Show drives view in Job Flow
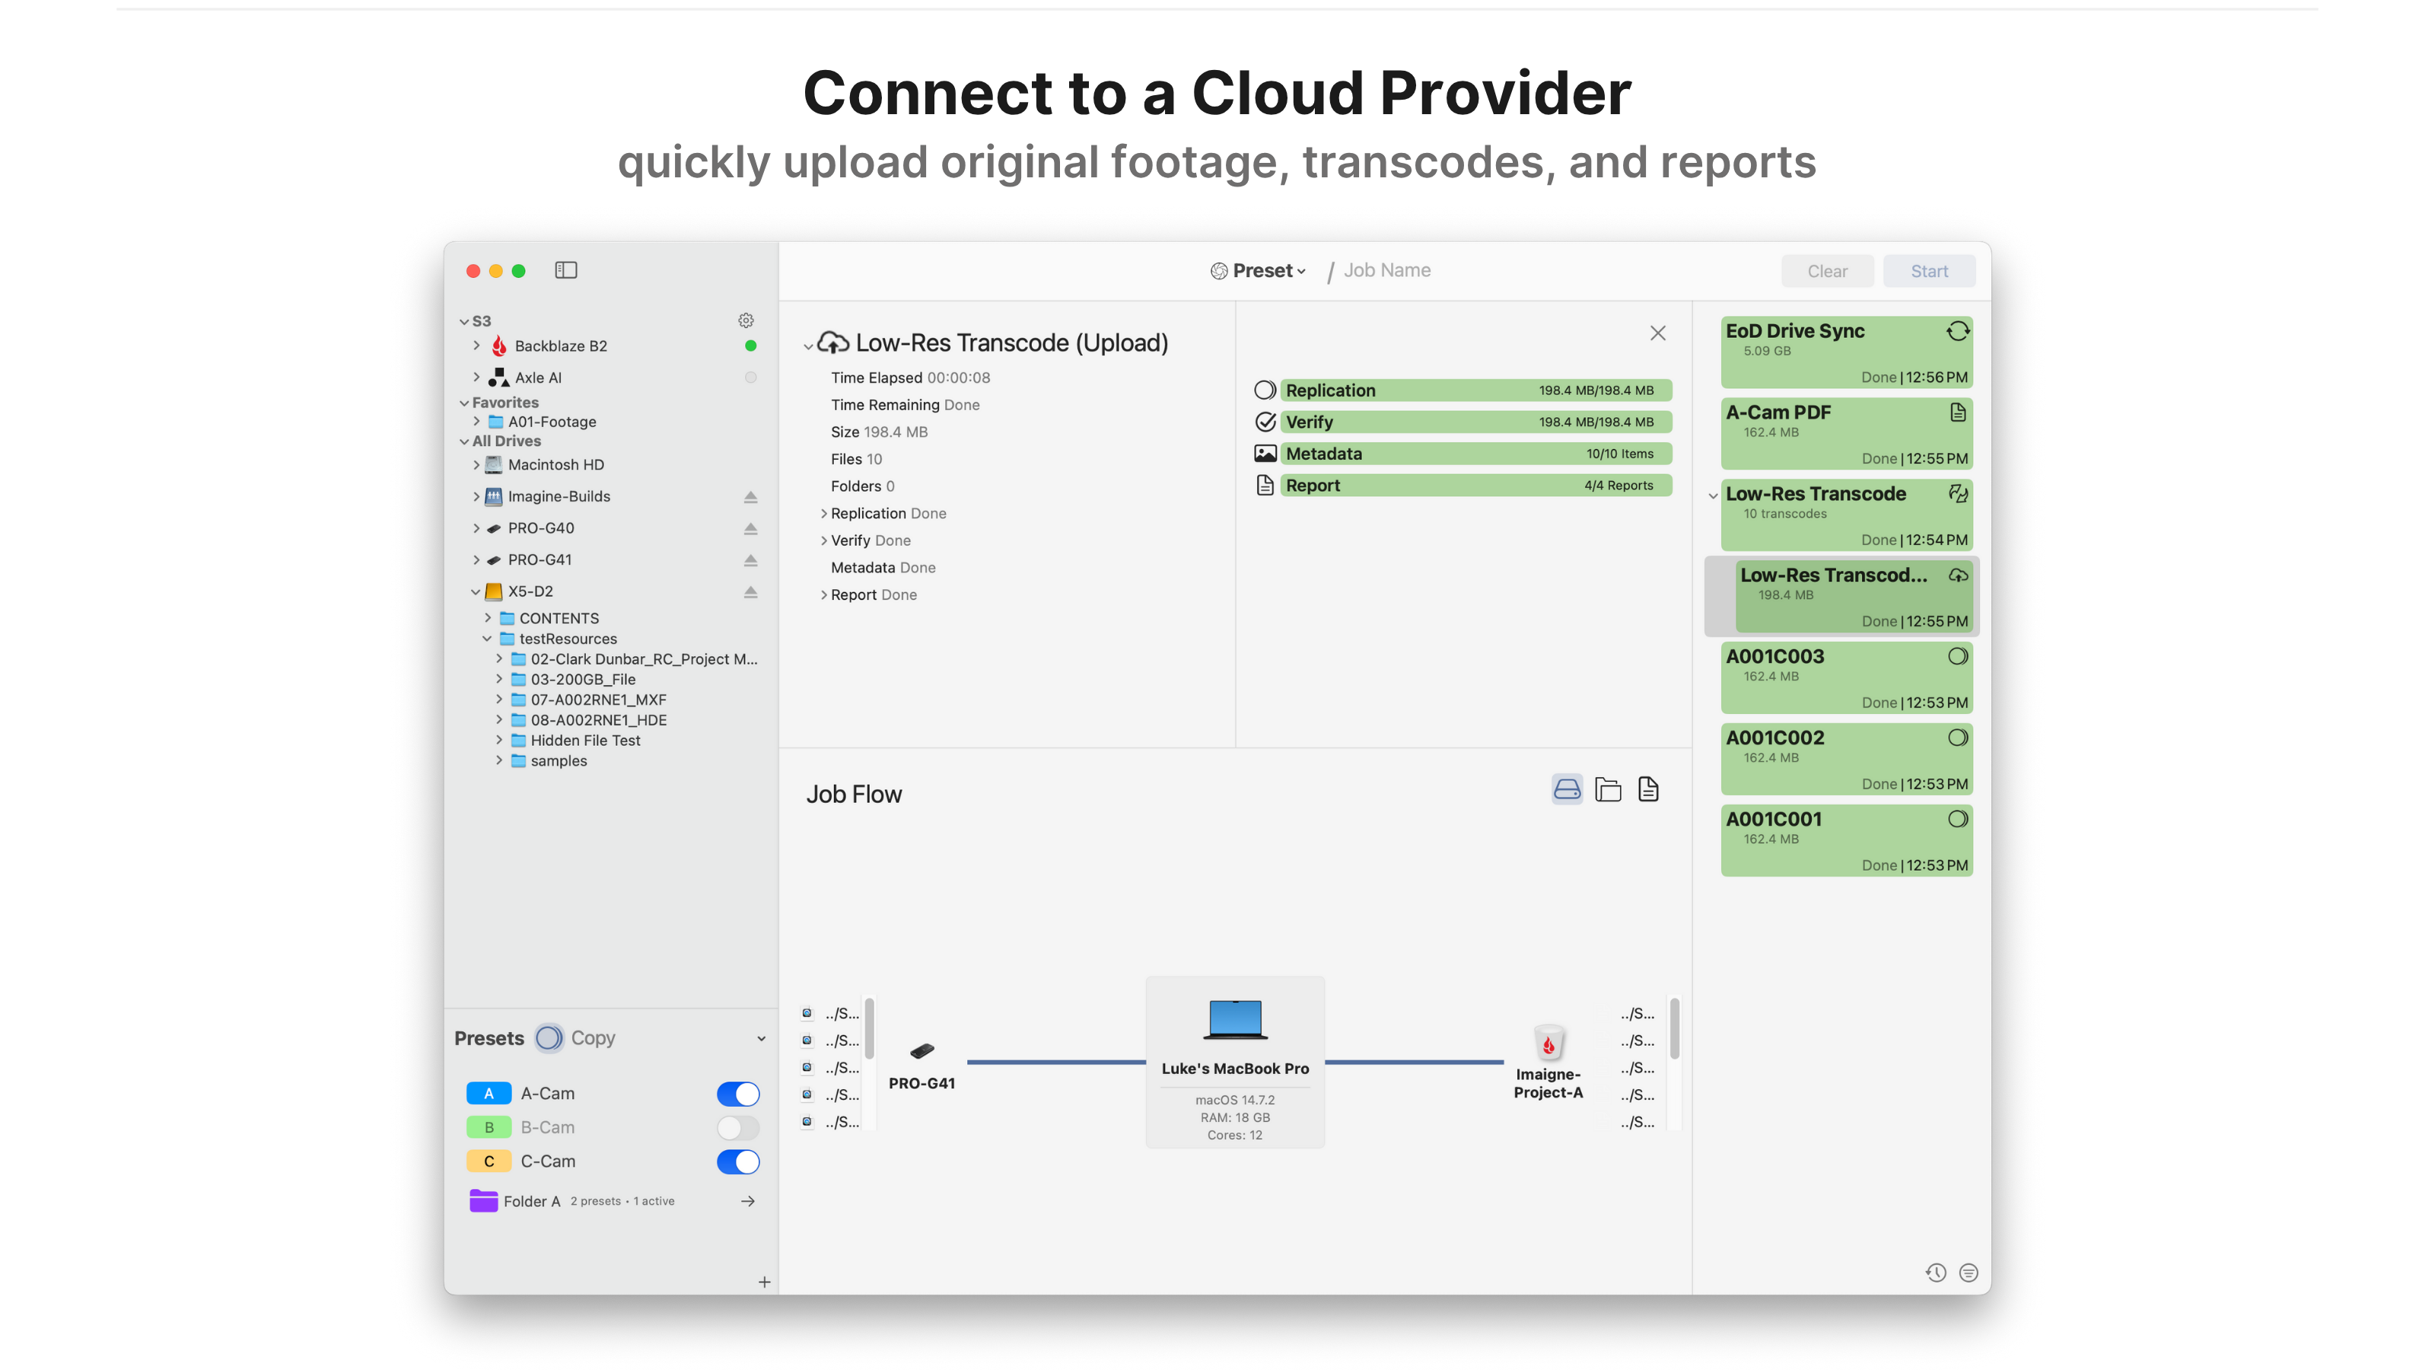Screen dimensions: 2435x1370 (1566, 789)
